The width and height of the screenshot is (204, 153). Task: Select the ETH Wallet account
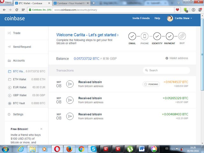click(26, 79)
